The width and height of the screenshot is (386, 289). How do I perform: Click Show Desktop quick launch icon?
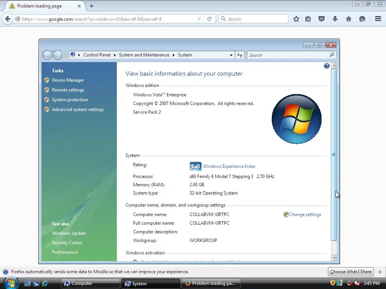point(27,283)
